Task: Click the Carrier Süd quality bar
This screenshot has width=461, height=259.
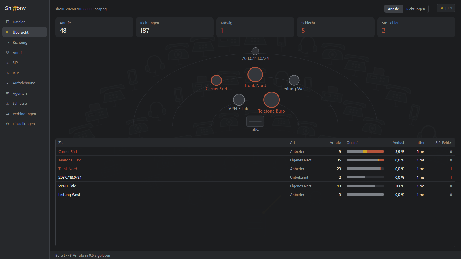Action: [365, 151]
